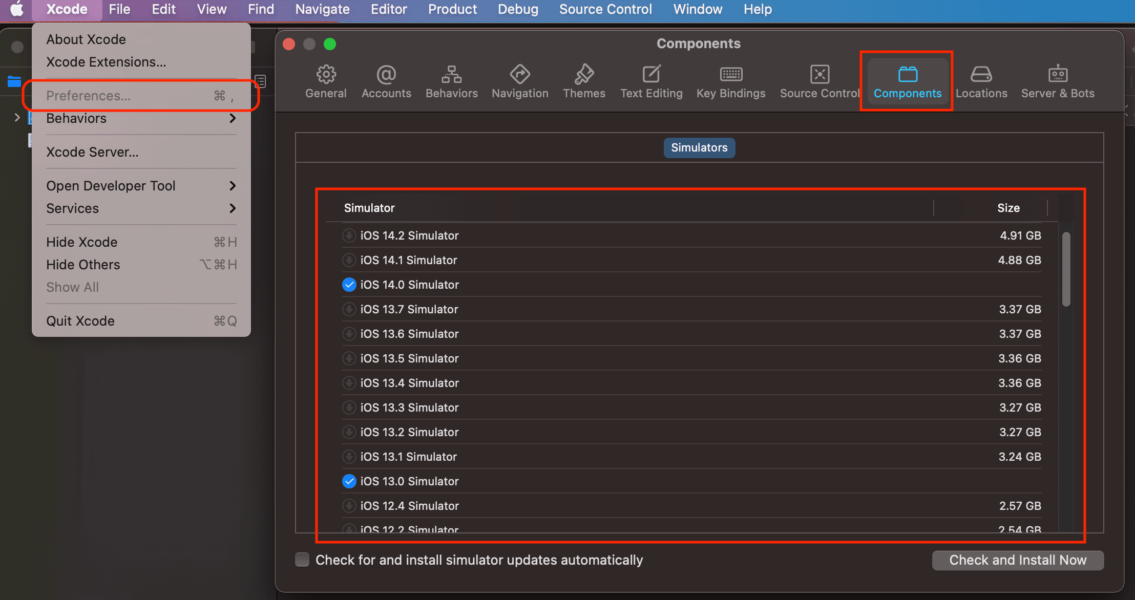The image size is (1135, 600).
Task: Open Xcode Extensions… menu item
Action: point(141,62)
